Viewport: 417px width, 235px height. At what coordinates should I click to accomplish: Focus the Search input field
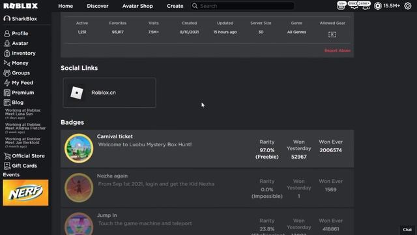[x=242, y=6]
